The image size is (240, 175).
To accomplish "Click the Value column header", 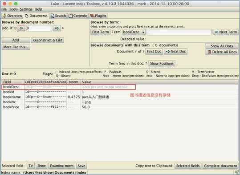I will tap(159, 82).
